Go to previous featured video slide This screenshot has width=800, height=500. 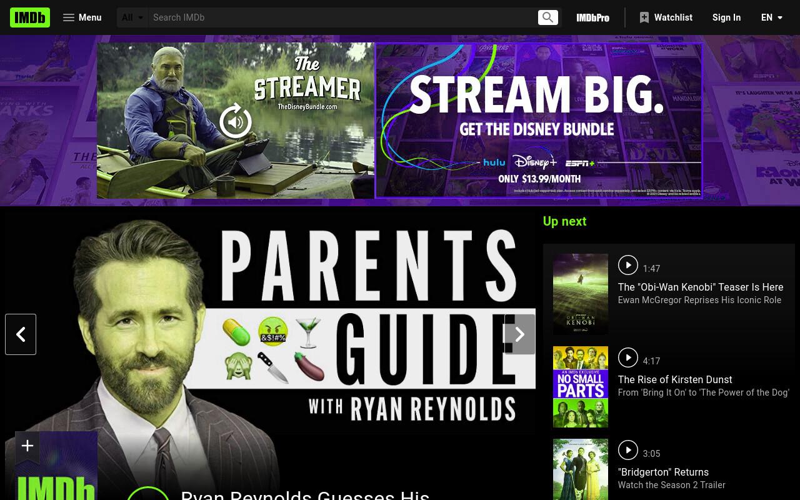point(21,334)
